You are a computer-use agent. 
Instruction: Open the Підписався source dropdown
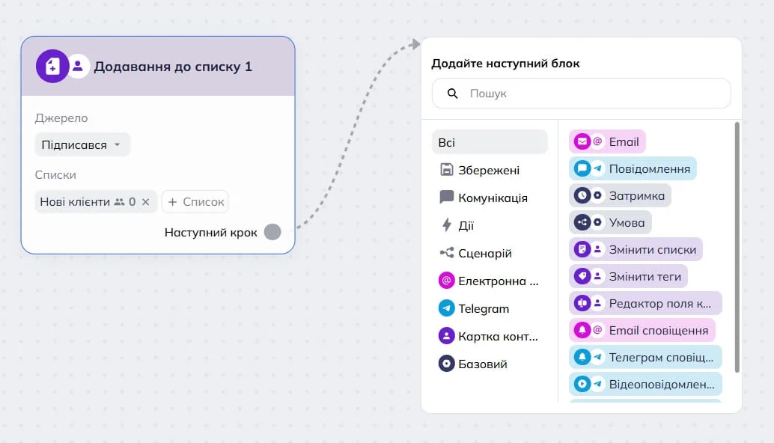(x=82, y=145)
